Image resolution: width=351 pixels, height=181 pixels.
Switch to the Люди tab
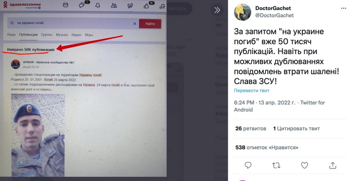(x=11, y=35)
